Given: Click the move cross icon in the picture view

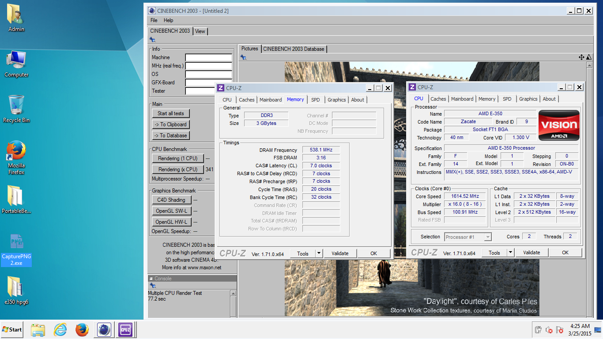Looking at the screenshot, I should (x=581, y=57).
